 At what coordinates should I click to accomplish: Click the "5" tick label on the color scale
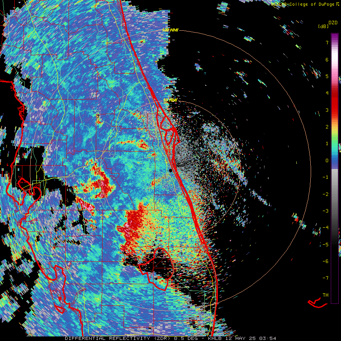coord(327,76)
